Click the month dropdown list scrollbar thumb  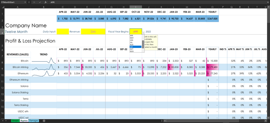tap(143, 44)
